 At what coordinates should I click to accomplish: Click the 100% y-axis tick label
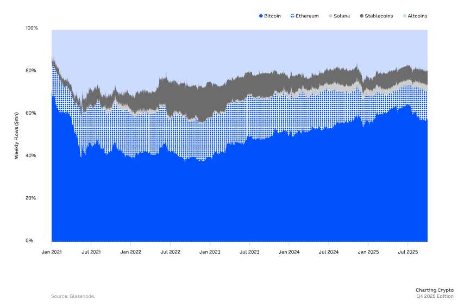32,28
